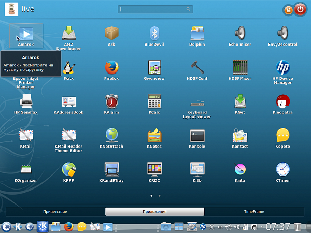
Task: Launch Gwenview image viewer
Action: click(x=154, y=70)
